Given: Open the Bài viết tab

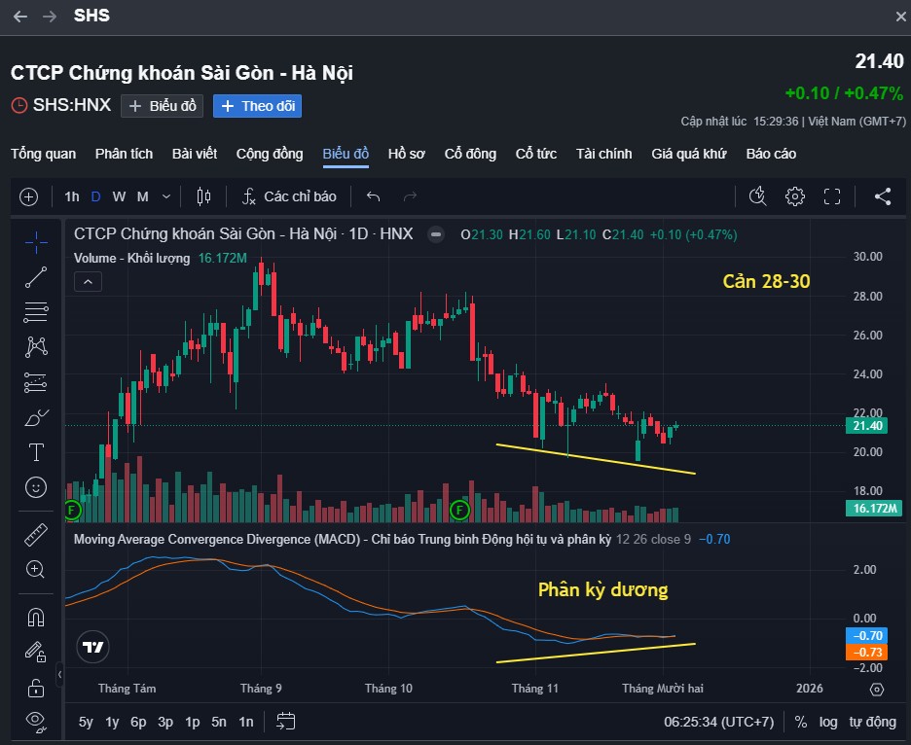Looking at the screenshot, I should (195, 154).
